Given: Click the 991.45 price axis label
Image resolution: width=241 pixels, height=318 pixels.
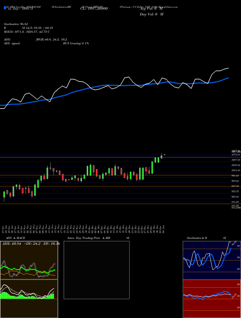Looking at the screenshot, I should point(236,176).
